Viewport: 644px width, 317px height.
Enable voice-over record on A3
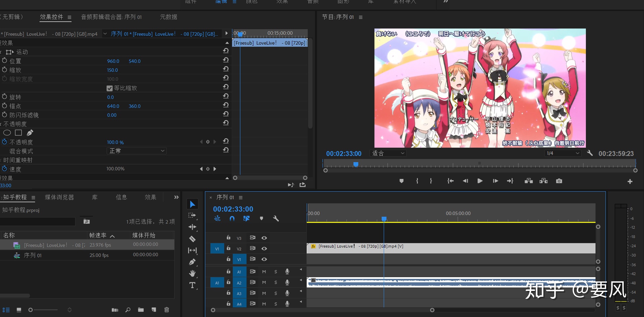pos(287,293)
